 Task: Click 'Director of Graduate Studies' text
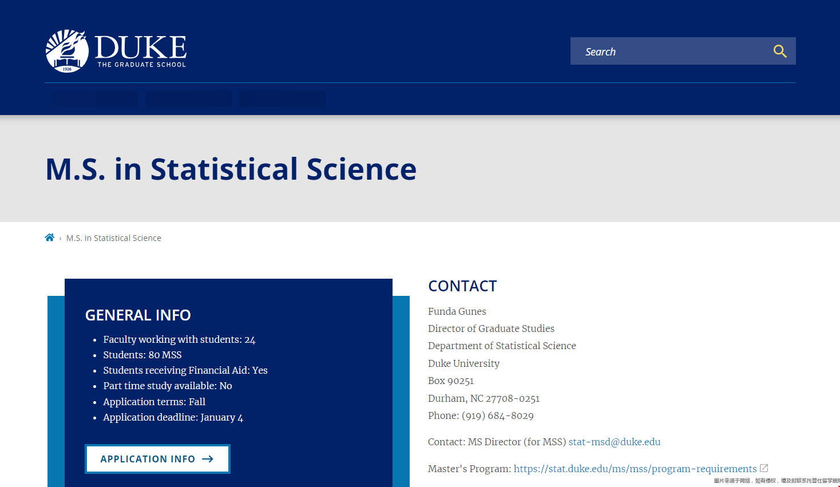click(491, 328)
